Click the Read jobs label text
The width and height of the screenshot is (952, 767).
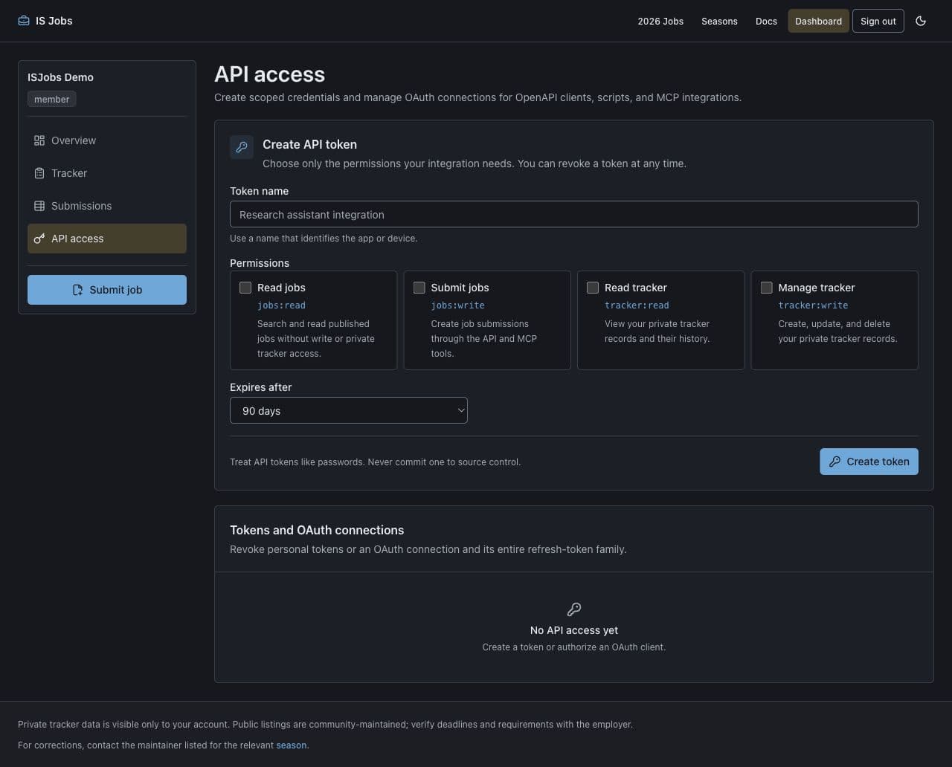[x=281, y=288]
